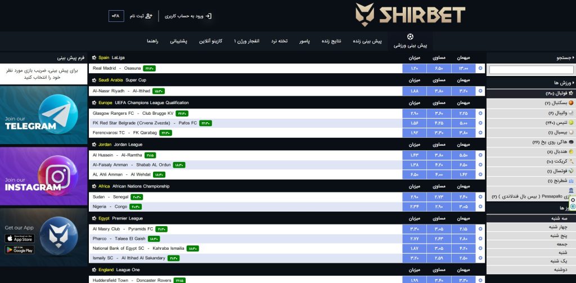This screenshot has height=283, width=576.
Task: Expand more bets for Sudan - Senegal
Action: (480, 197)
